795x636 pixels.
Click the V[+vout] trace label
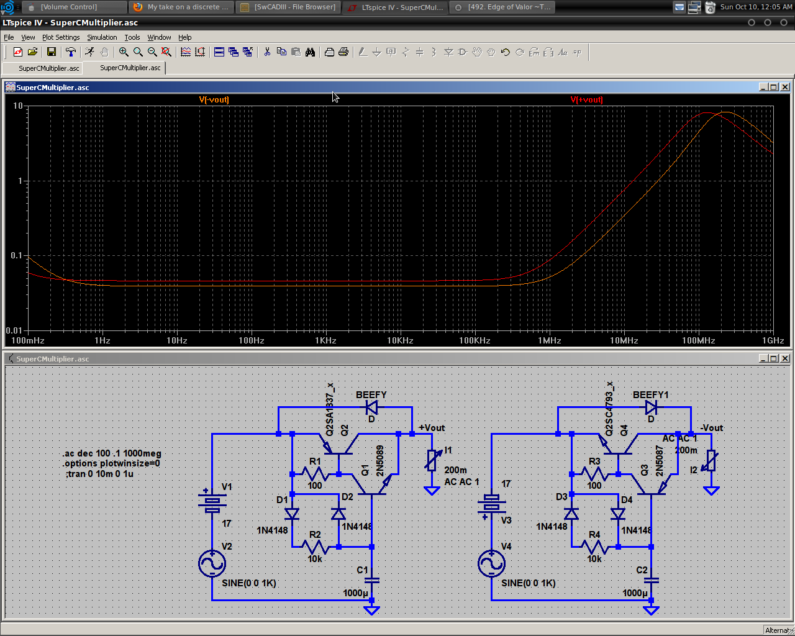point(586,99)
